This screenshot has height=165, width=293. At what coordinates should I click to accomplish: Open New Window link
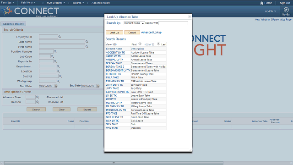click(262, 19)
